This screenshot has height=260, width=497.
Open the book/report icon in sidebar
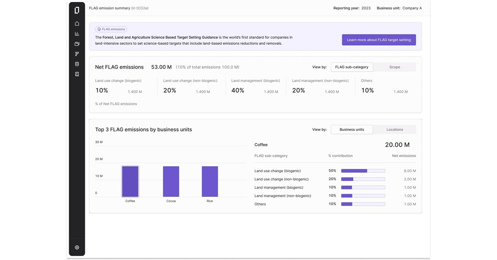coord(77,74)
